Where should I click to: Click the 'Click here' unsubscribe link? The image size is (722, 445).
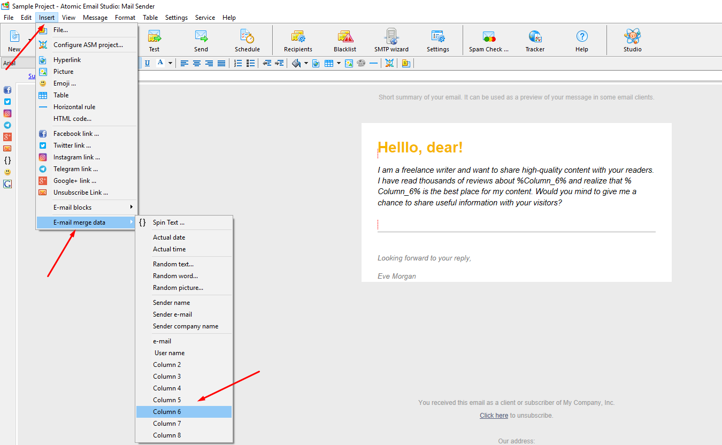[494, 416]
